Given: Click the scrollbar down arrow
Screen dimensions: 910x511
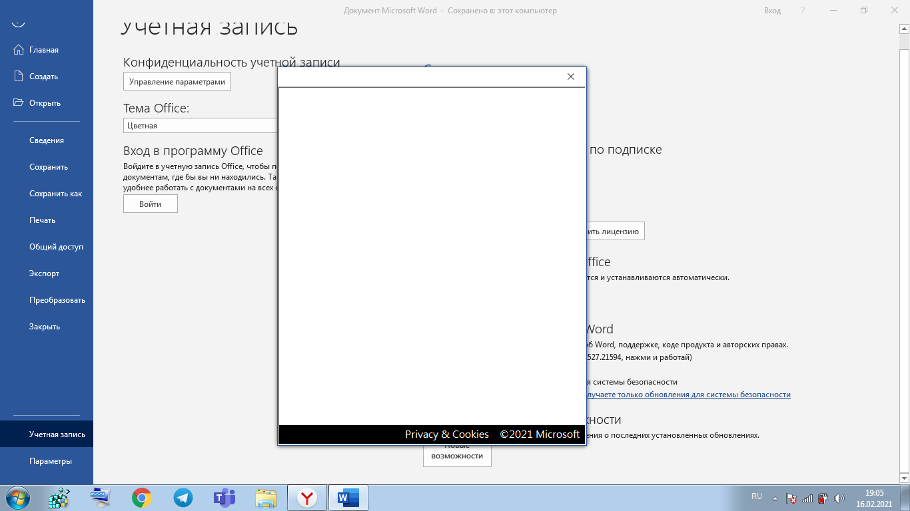Looking at the screenshot, I should pyautogui.click(x=904, y=478).
